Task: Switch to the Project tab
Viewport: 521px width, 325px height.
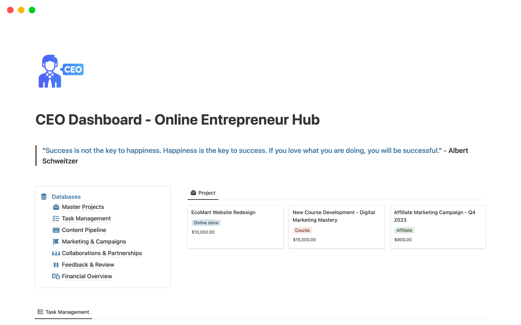Action: pos(207,193)
